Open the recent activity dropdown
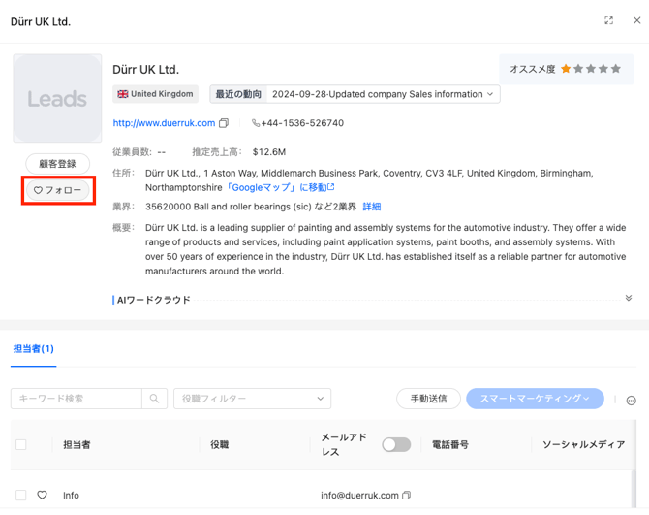The width and height of the screenshot is (649, 515). point(382,94)
